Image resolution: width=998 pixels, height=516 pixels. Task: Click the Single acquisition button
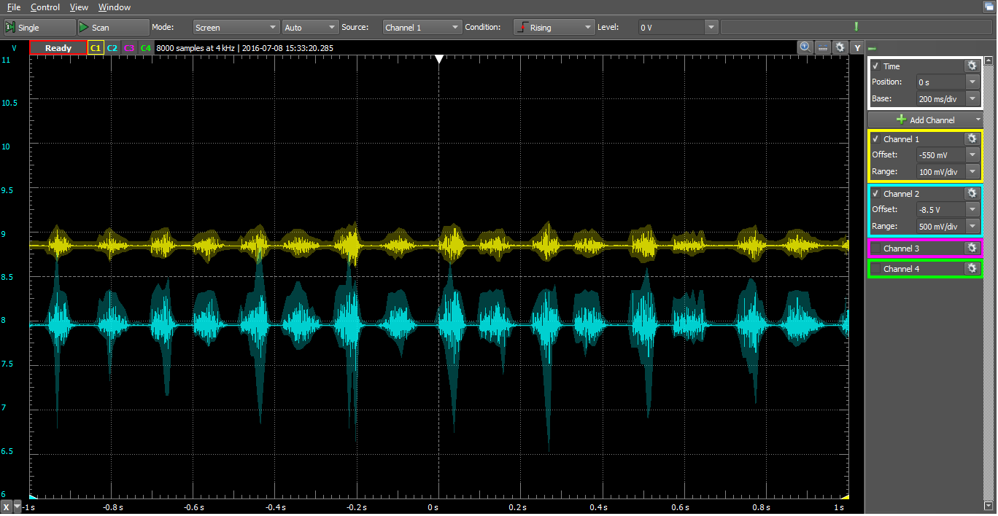pyautogui.click(x=39, y=28)
